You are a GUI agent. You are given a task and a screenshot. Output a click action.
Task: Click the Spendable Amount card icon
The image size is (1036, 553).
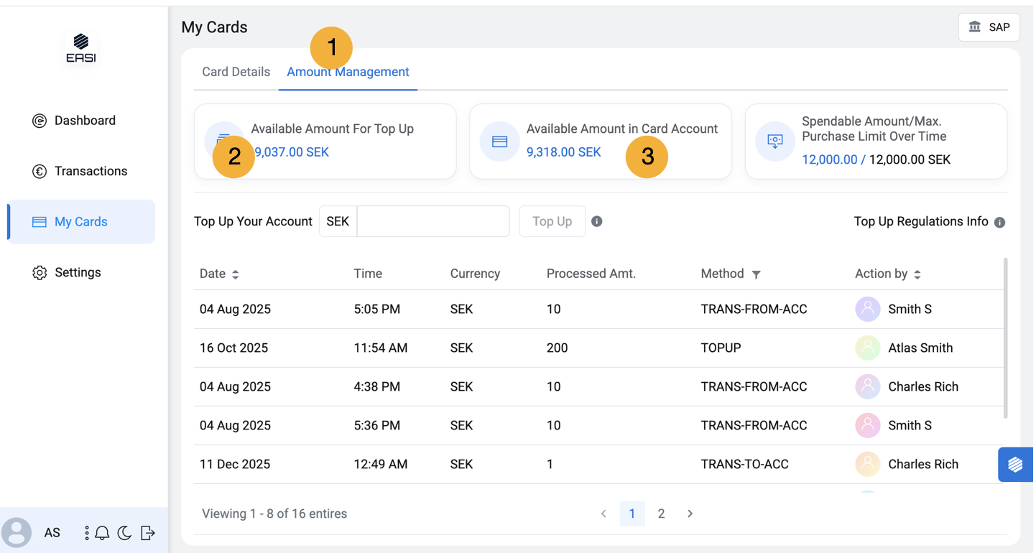[x=775, y=141]
